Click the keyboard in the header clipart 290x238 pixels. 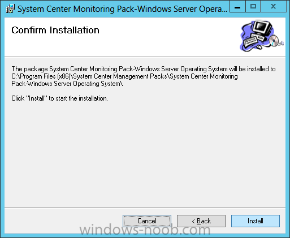pos(250,42)
